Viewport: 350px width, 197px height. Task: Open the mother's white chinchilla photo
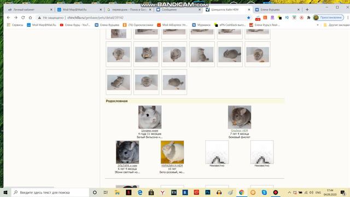click(x=150, y=117)
